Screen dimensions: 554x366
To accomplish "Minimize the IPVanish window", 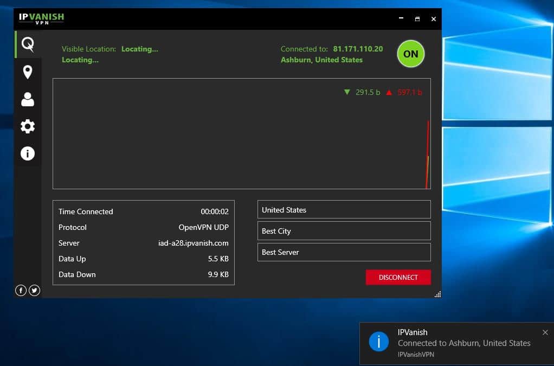I will click(x=401, y=18).
